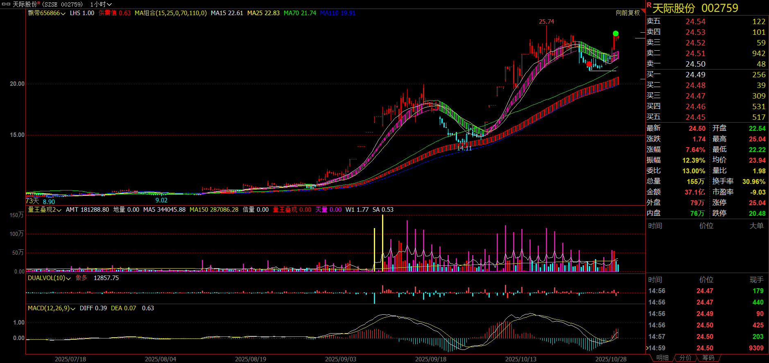
Task: Click the chain link icon beside stock name
Action: tap(6, 4)
